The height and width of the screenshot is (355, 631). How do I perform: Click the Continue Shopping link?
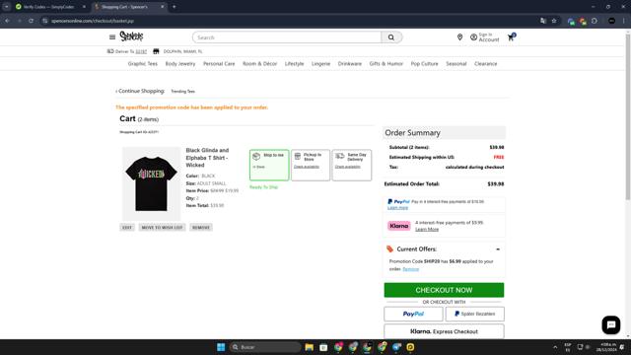[140, 91]
